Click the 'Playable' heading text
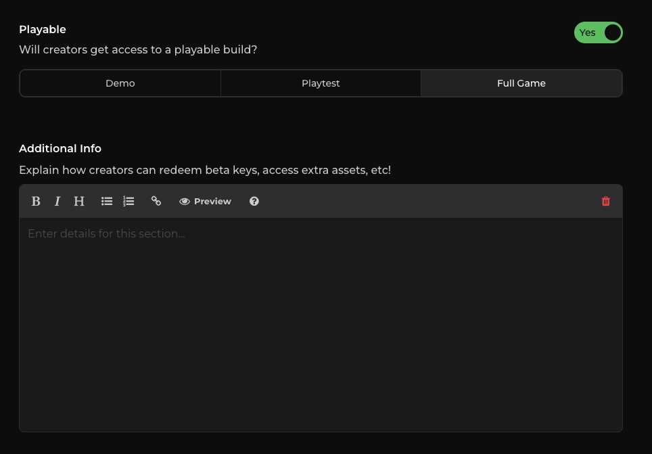 [x=43, y=30]
